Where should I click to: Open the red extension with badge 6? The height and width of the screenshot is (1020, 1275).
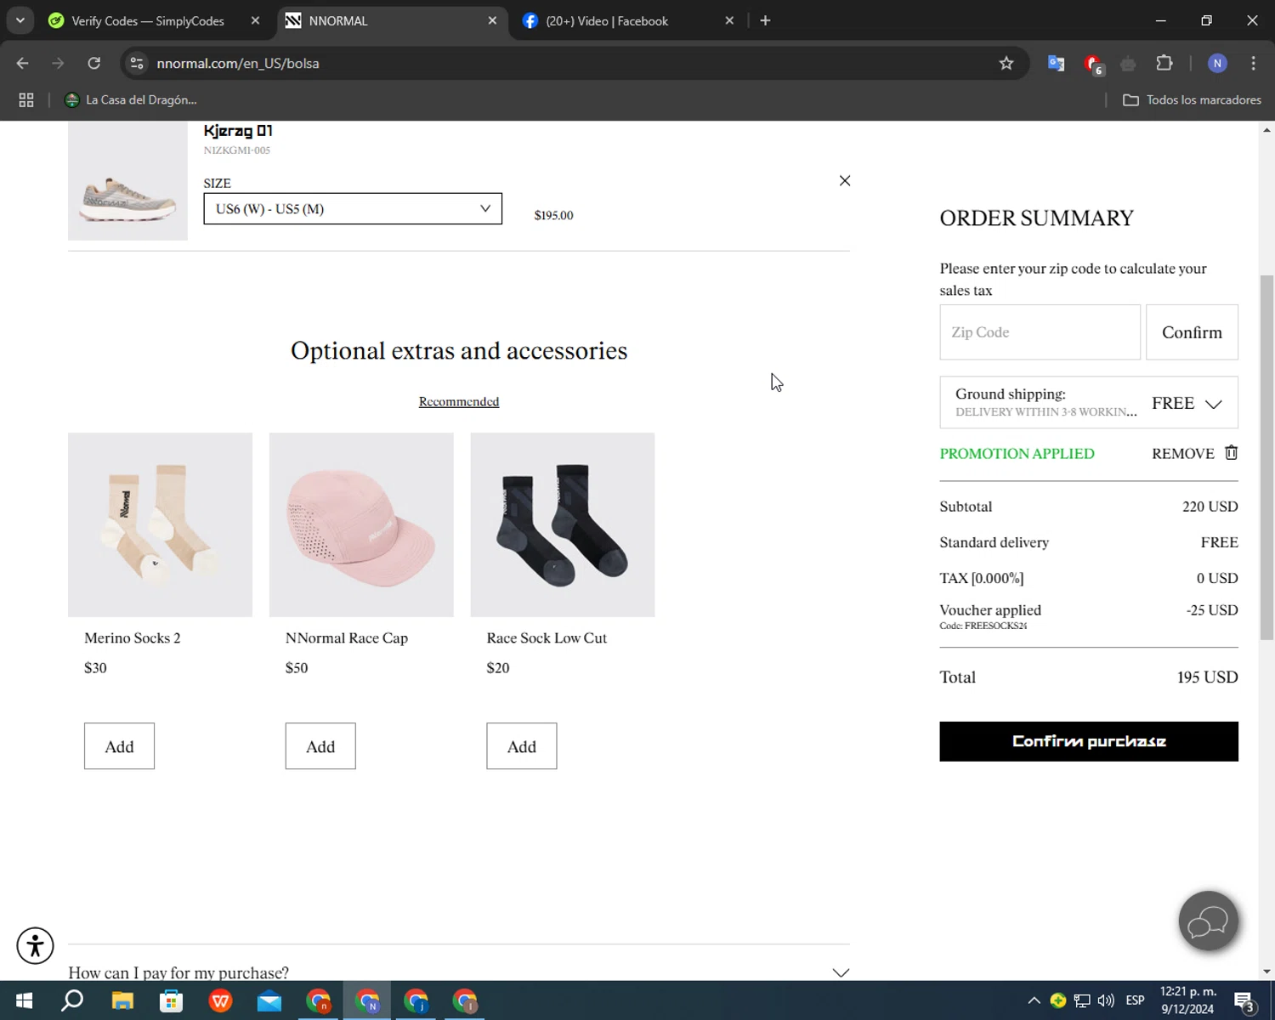click(1093, 64)
